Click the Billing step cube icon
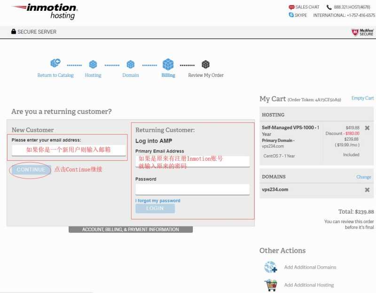Image resolution: width=376 pixels, height=293 pixels. (168, 64)
